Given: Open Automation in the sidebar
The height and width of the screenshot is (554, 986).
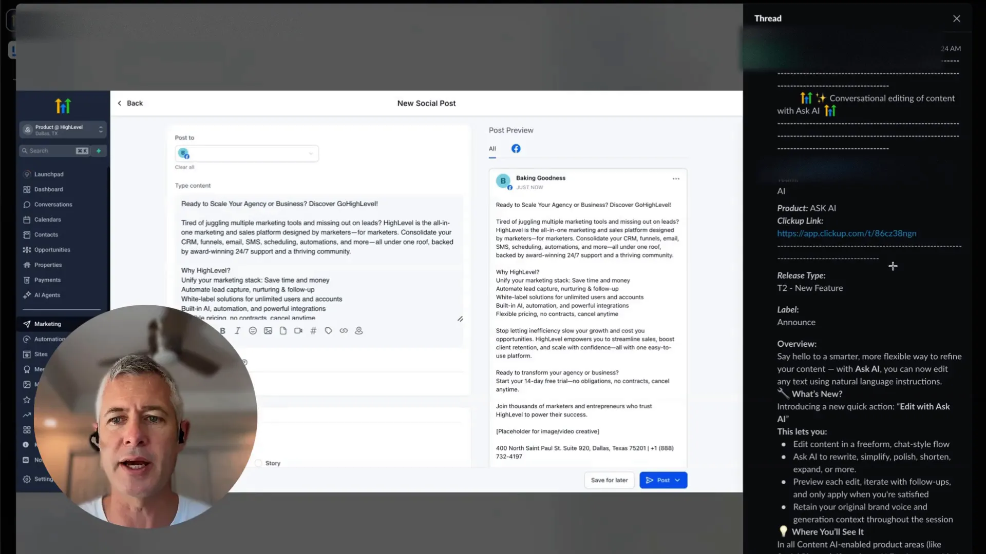Looking at the screenshot, I should click(49, 339).
